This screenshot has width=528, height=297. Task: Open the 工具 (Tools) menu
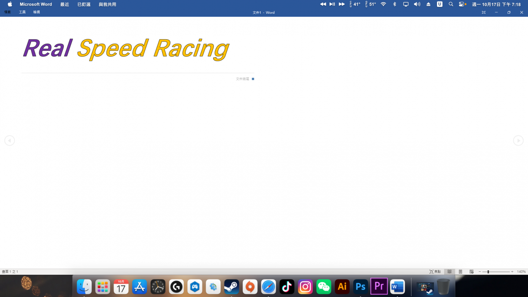pyautogui.click(x=22, y=12)
